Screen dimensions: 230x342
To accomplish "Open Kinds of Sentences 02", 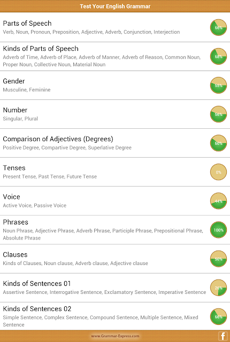I will (x=115, y=316).
